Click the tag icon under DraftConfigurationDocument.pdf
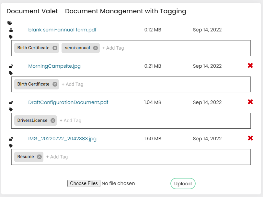Viewport: 263px width, 197px height. (11, 110)
